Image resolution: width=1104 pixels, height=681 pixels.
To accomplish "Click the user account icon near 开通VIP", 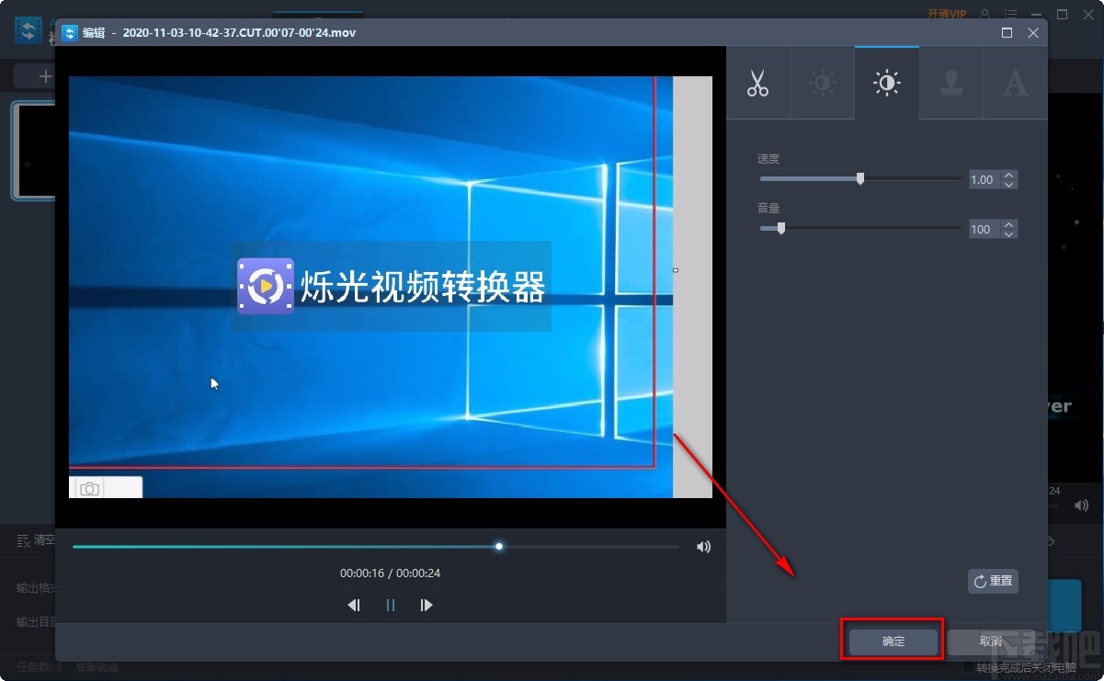I will (983, 13).
